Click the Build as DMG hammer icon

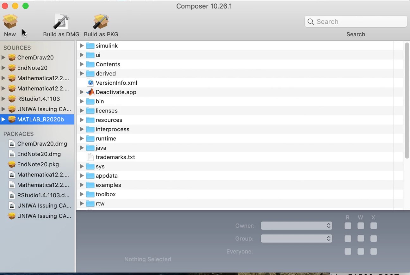coord(61,21)
